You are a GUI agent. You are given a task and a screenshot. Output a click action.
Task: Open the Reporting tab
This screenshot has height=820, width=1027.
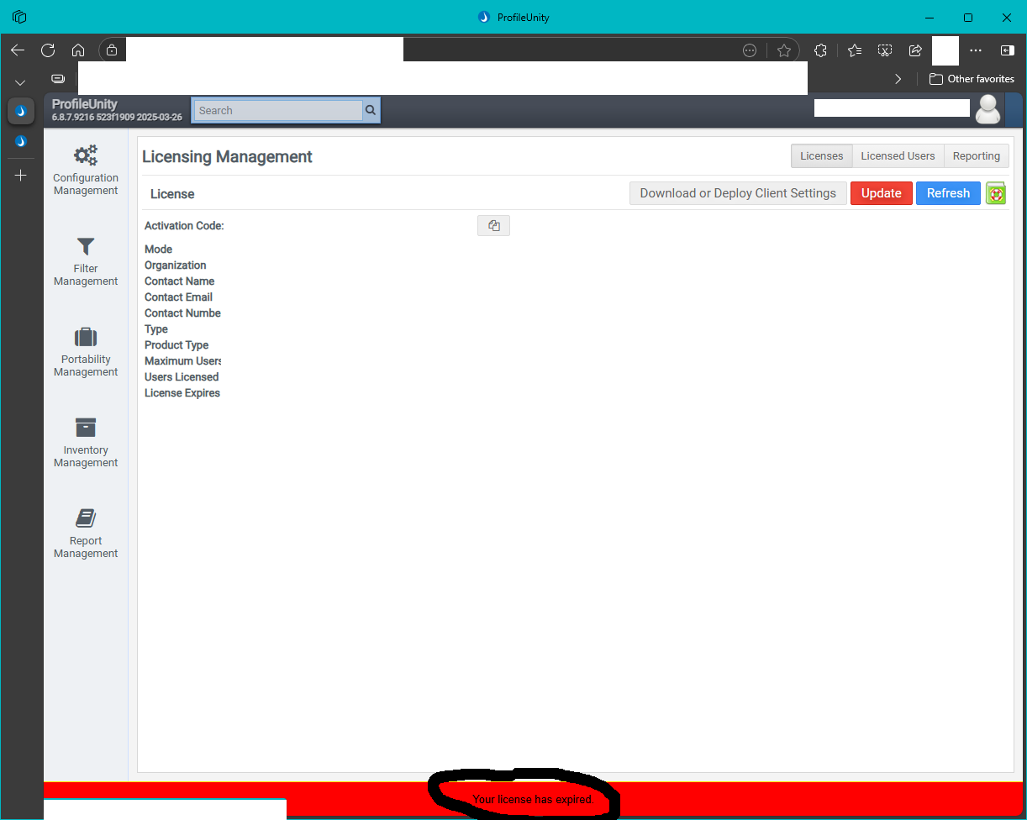click(977, 156)
